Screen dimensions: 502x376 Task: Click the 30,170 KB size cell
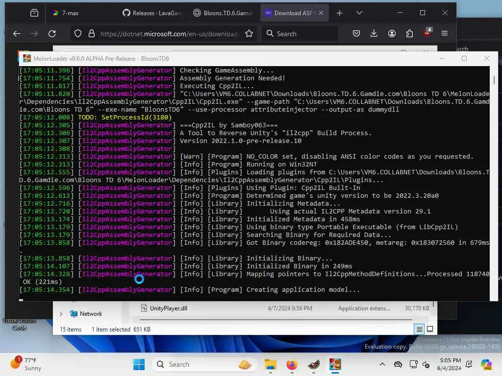point(417,308)
